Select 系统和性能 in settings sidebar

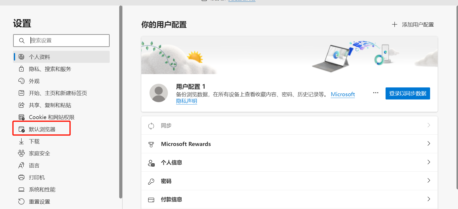coord(42,190)
